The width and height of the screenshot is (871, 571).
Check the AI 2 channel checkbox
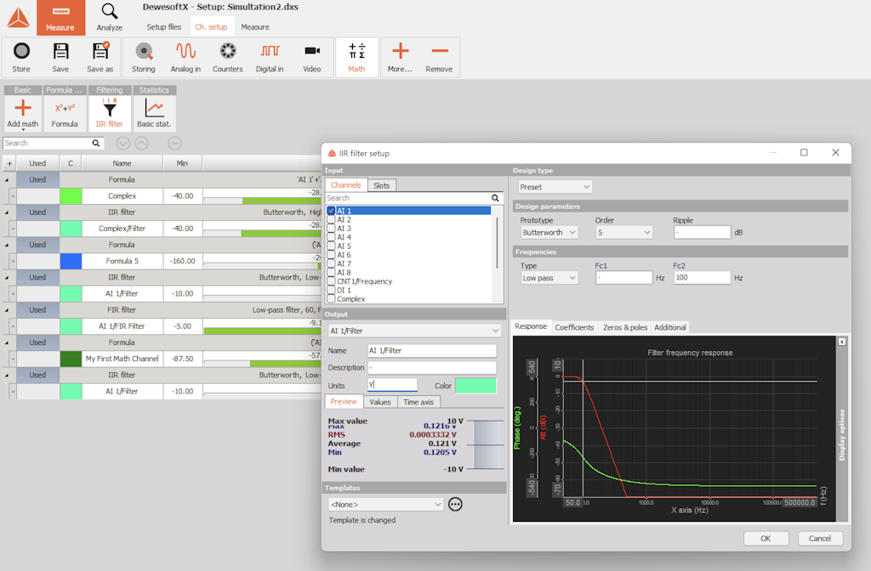[x=331, y=220]
